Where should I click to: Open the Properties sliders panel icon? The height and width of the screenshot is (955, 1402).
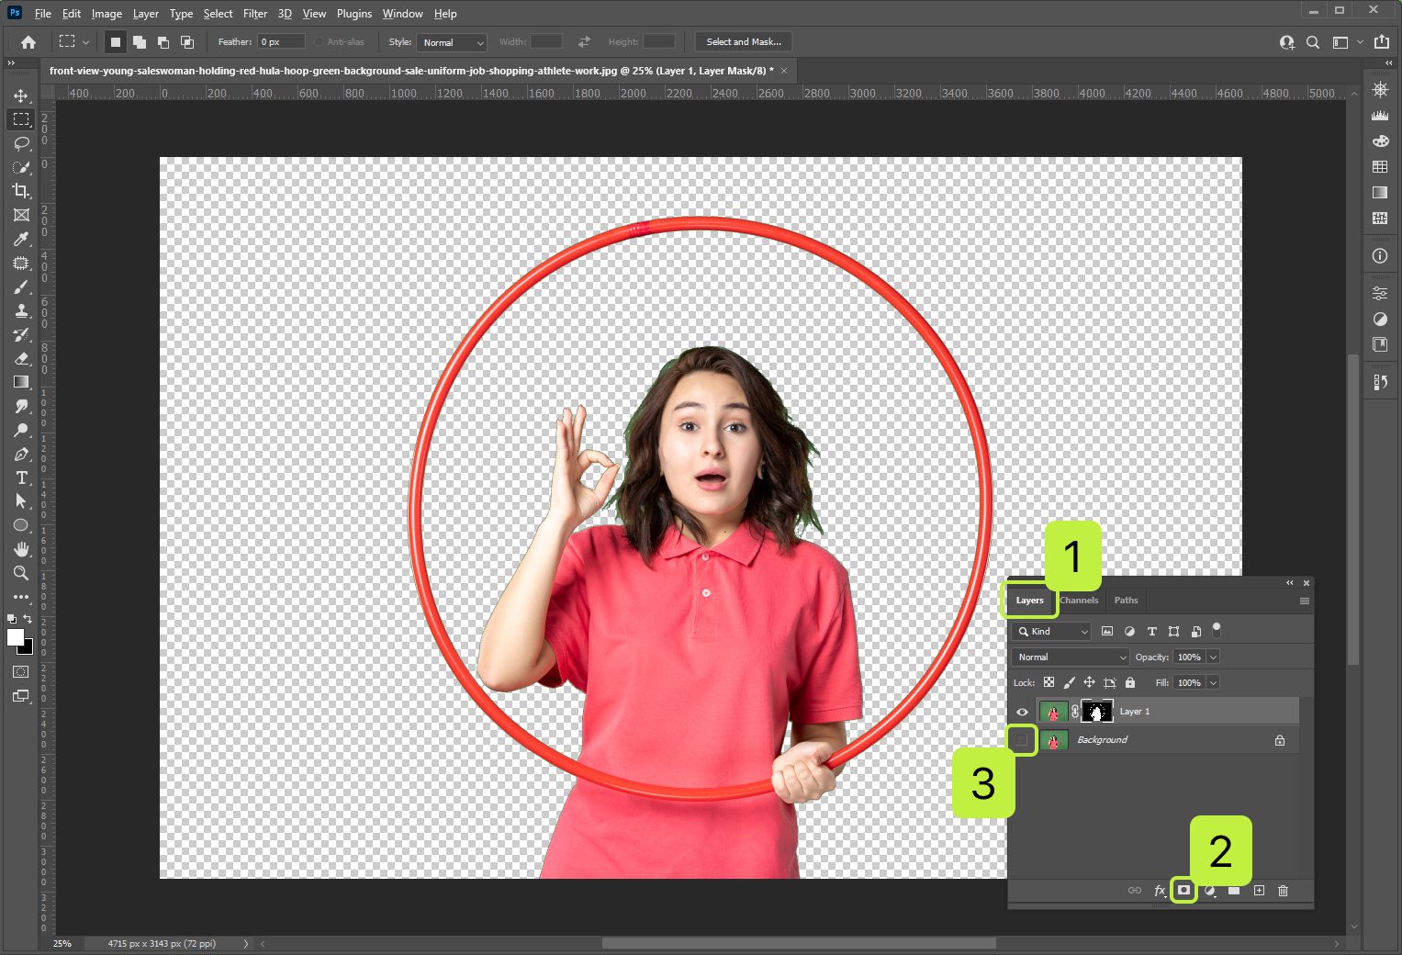point(1380,294)
